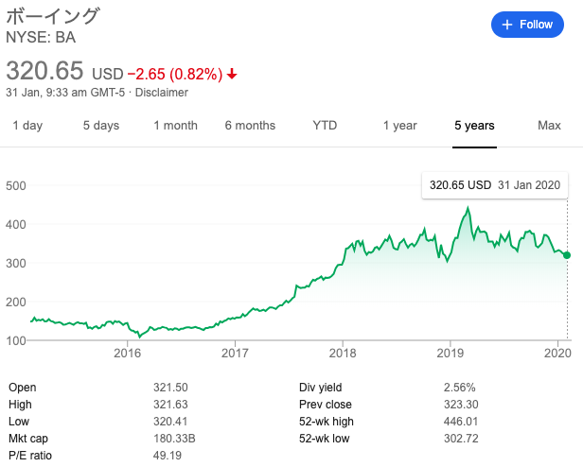Viewport: 583px width, 467px height.
Task: Click the 400 y-axis label
Action: click(x=16, y=225)
